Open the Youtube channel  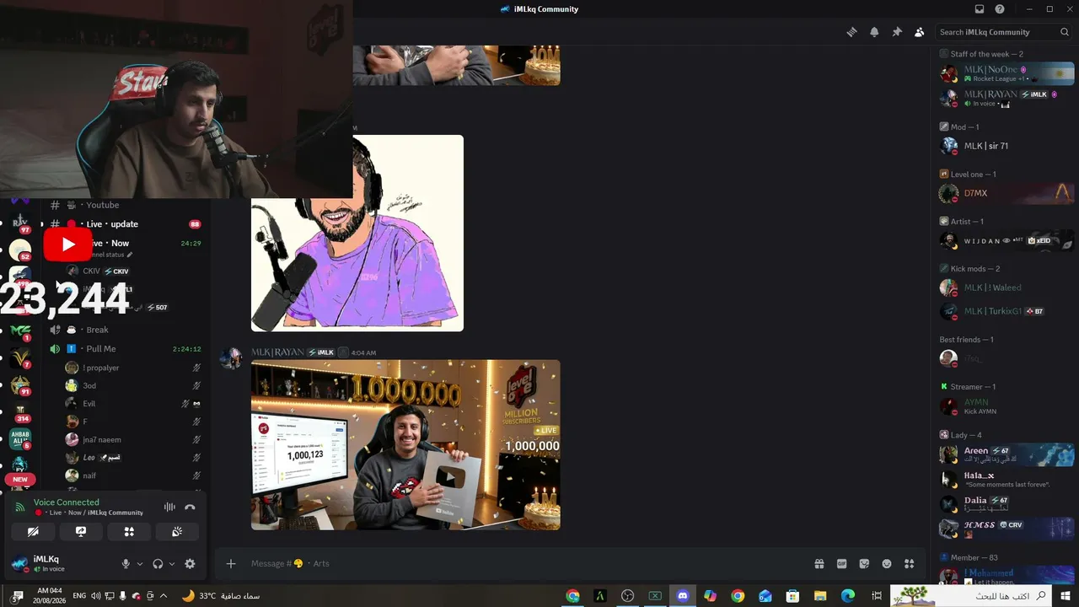point(126,205)
